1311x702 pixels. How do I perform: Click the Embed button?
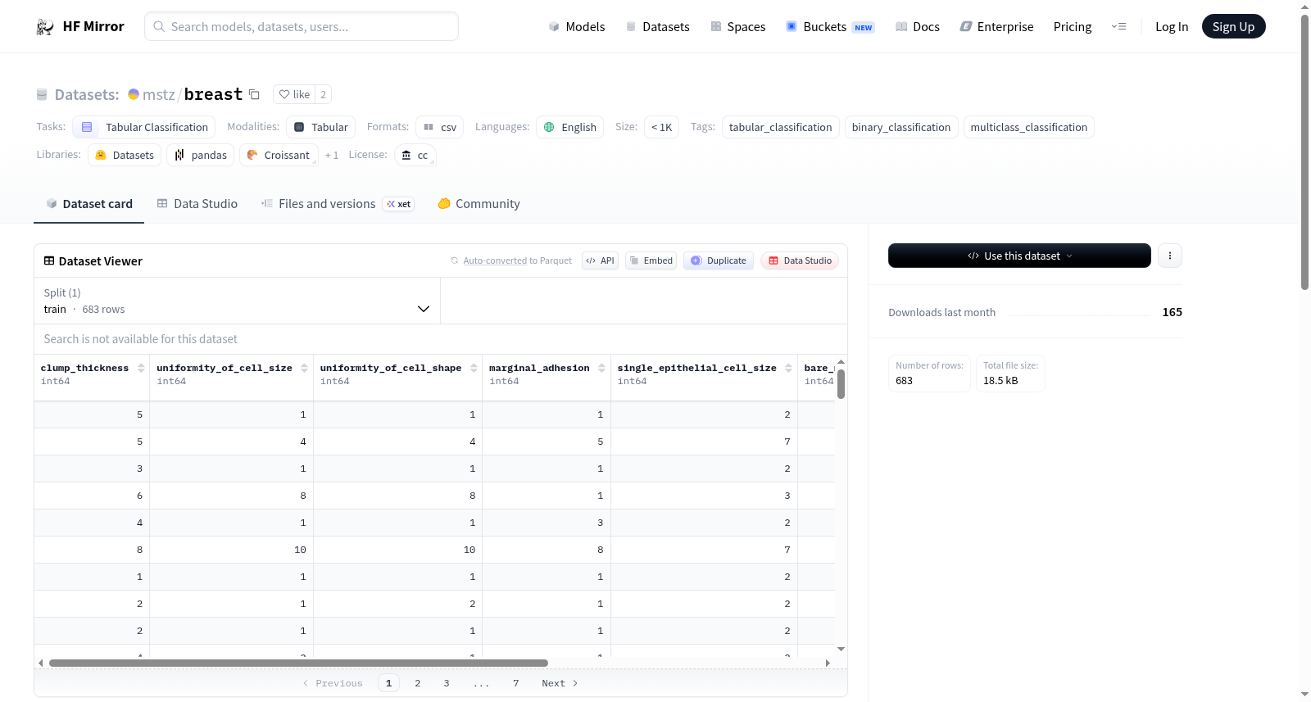click(x=651, y=260)
